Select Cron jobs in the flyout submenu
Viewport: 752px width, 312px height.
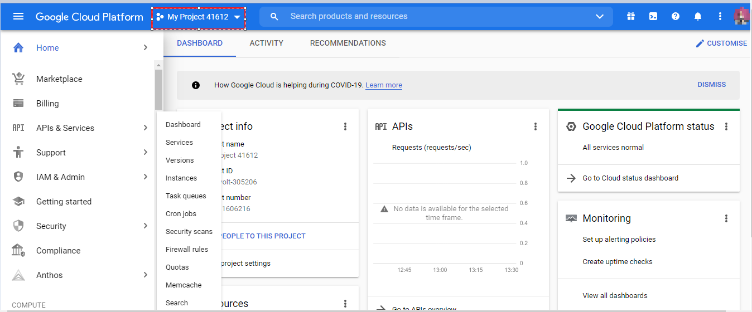[181, 214]
